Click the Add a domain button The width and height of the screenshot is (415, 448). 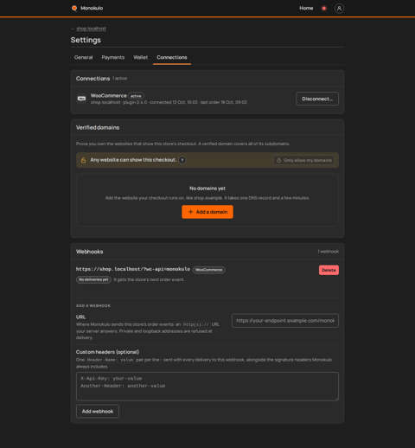pos(207,212)
